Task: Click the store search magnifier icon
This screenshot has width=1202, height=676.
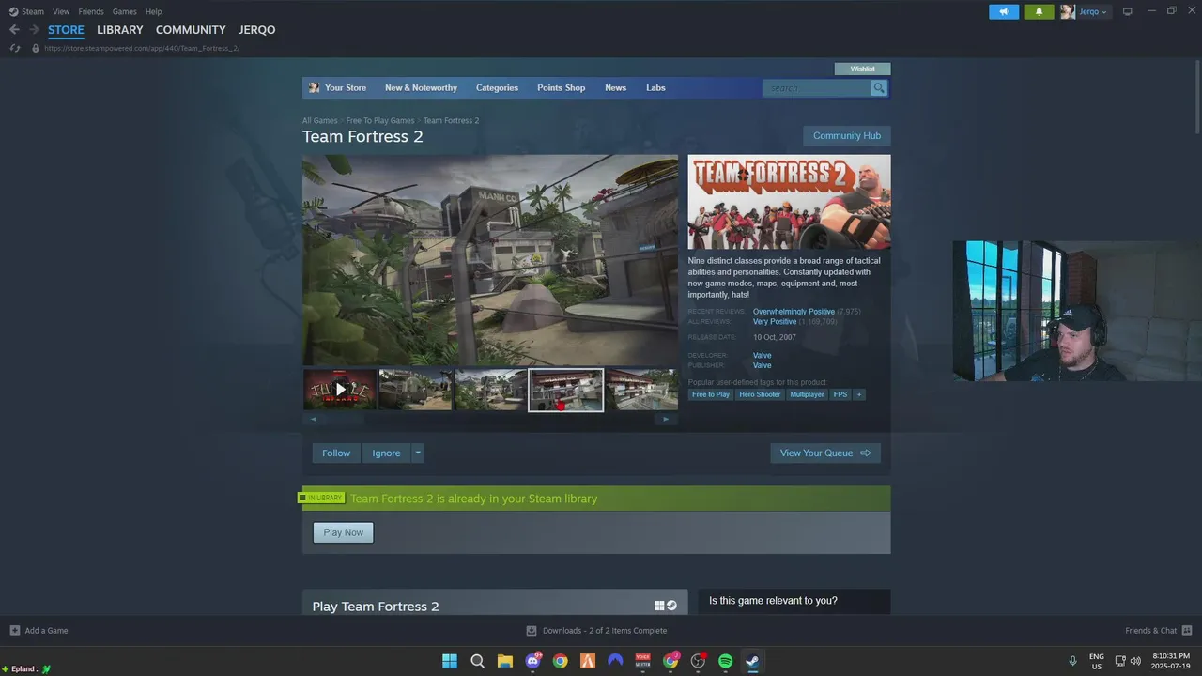Action: coord(879,88)
